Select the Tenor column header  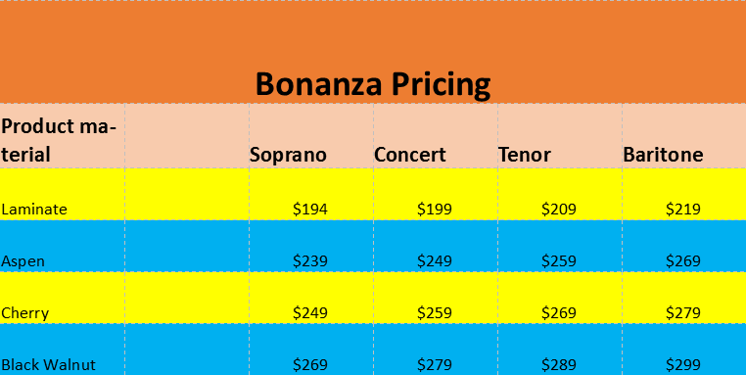[x=560, y=136]
